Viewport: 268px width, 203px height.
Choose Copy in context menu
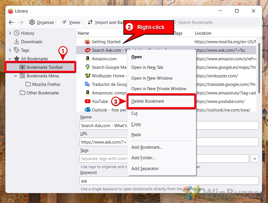[x=162, y=124]
